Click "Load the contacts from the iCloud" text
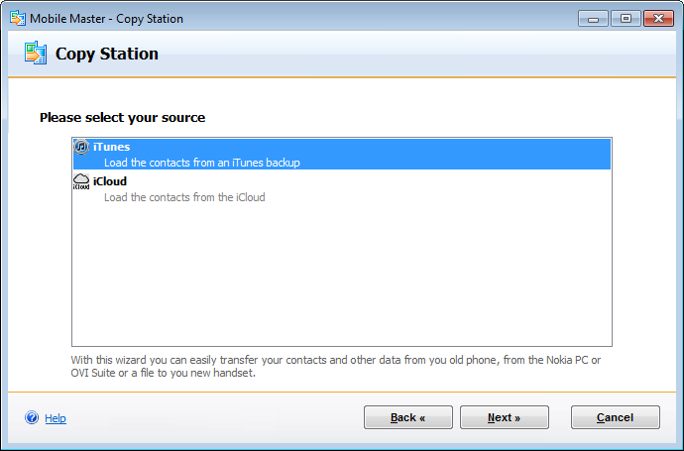 coord(184,197)
